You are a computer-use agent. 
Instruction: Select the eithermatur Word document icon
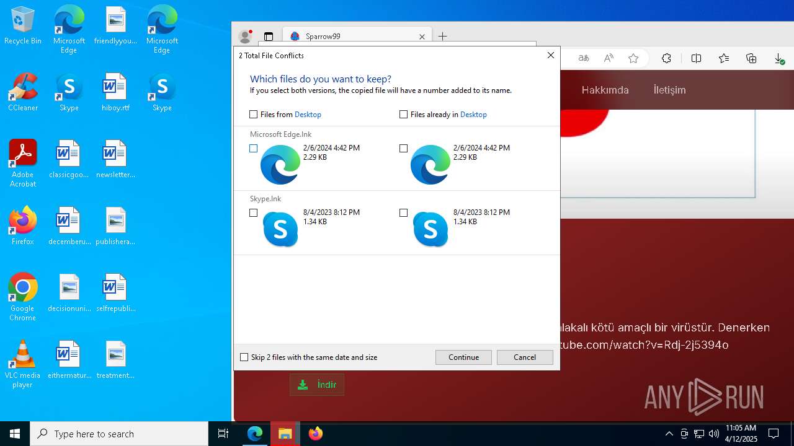click(x=69, y=361)
